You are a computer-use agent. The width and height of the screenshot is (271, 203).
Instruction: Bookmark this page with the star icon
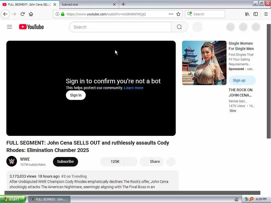pyautogui.click(x=178, y=14)
